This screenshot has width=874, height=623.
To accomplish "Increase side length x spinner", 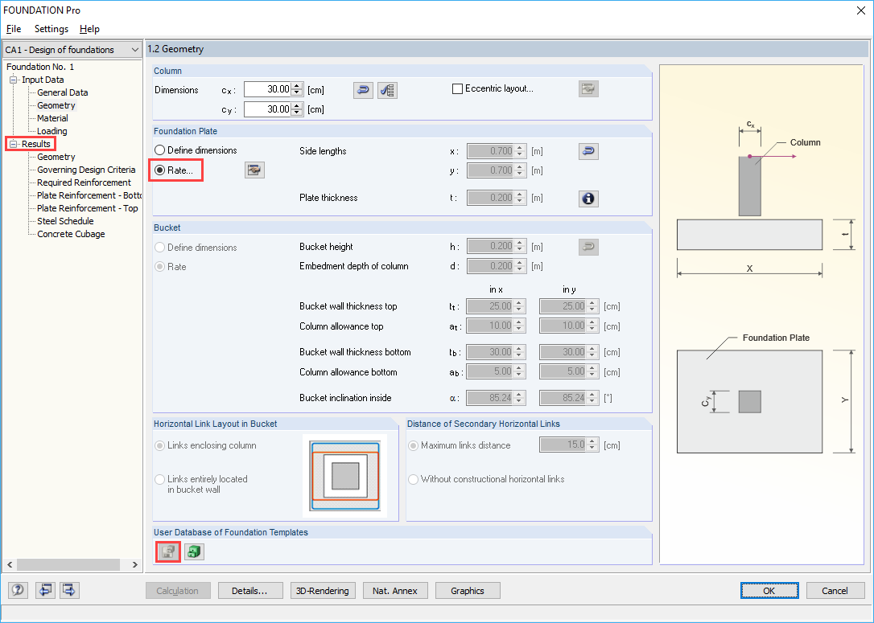I will pos(520,148).
